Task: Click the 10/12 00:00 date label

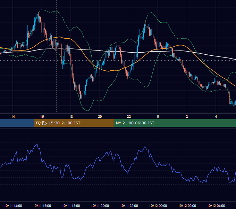Action: 158,206
